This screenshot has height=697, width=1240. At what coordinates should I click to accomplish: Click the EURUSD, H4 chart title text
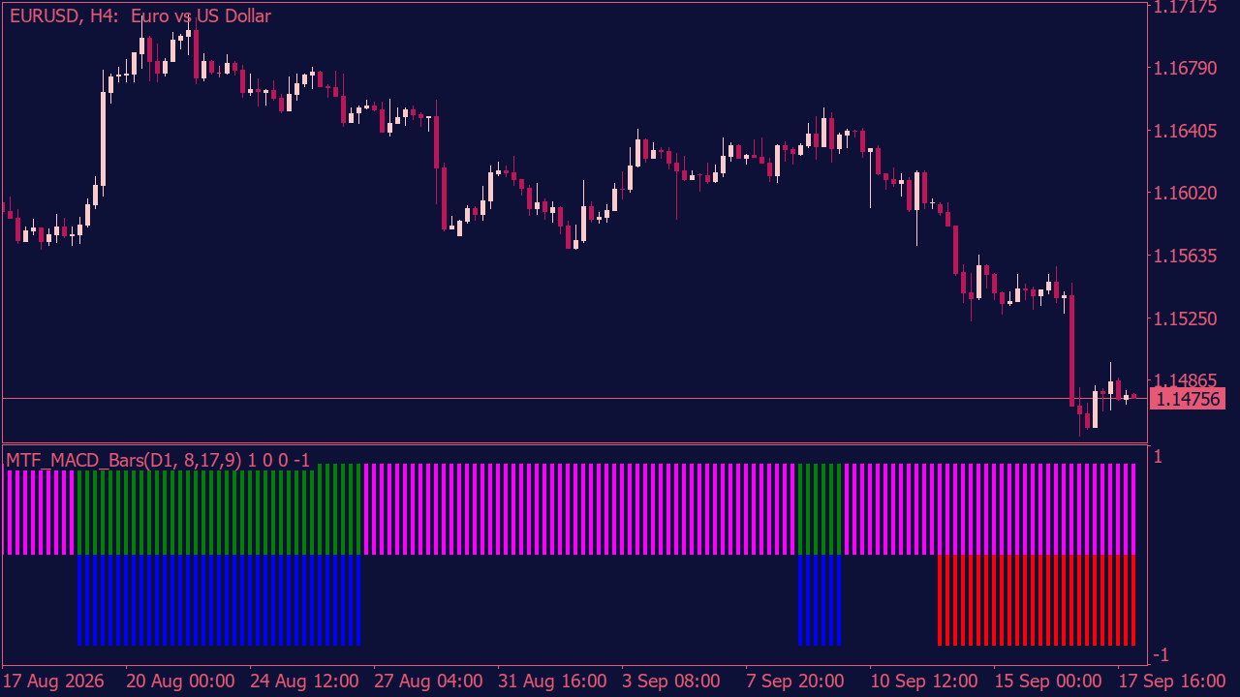click(140, 15)
